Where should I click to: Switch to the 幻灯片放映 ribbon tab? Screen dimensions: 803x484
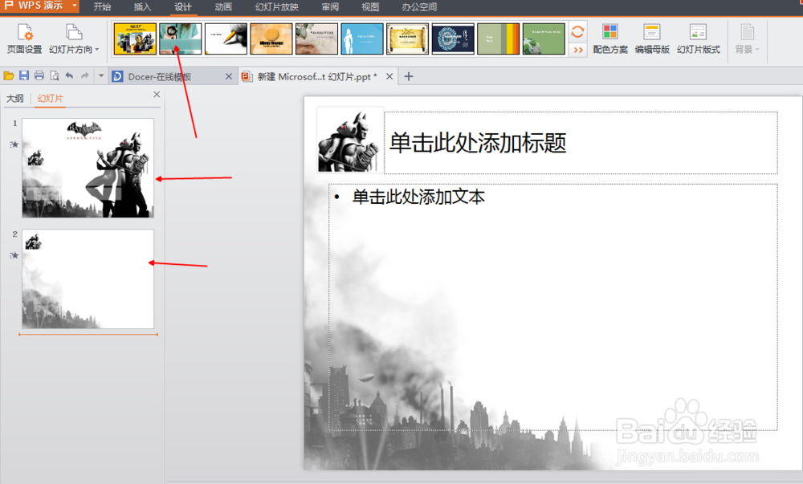276,6
